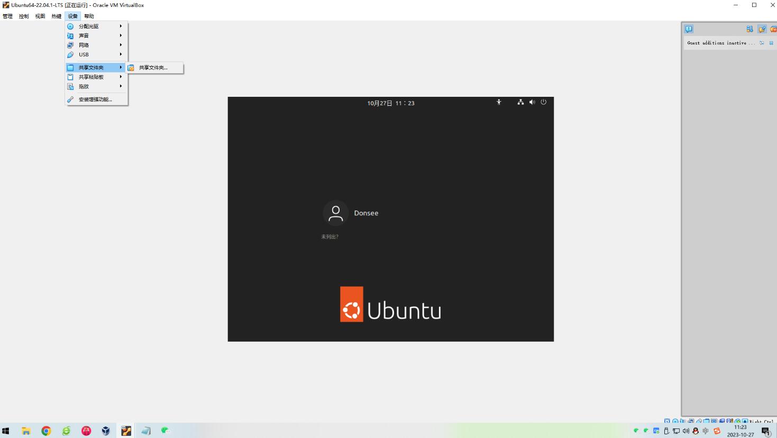Click the drag-and-drop icon beside 拖放

click(x=70, y=86)
